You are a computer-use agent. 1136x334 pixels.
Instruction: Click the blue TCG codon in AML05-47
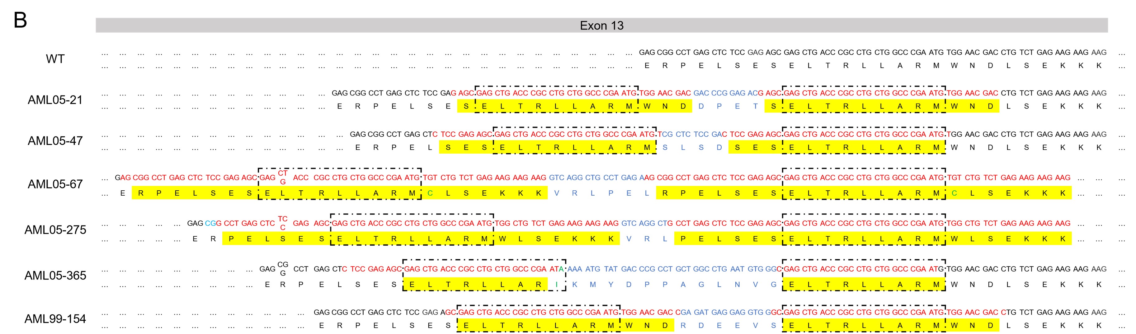tap(665, 134)
